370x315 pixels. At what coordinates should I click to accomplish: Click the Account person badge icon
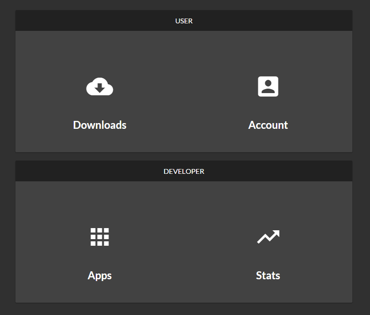point(268,86)
